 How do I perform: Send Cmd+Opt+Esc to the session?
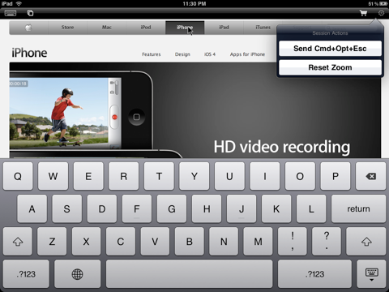click(330, 49)
